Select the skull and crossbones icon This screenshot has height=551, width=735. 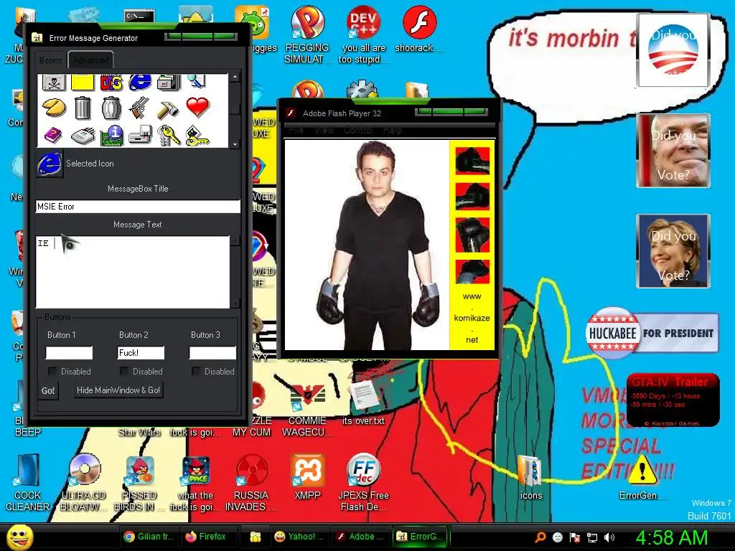tap(54, 83)
